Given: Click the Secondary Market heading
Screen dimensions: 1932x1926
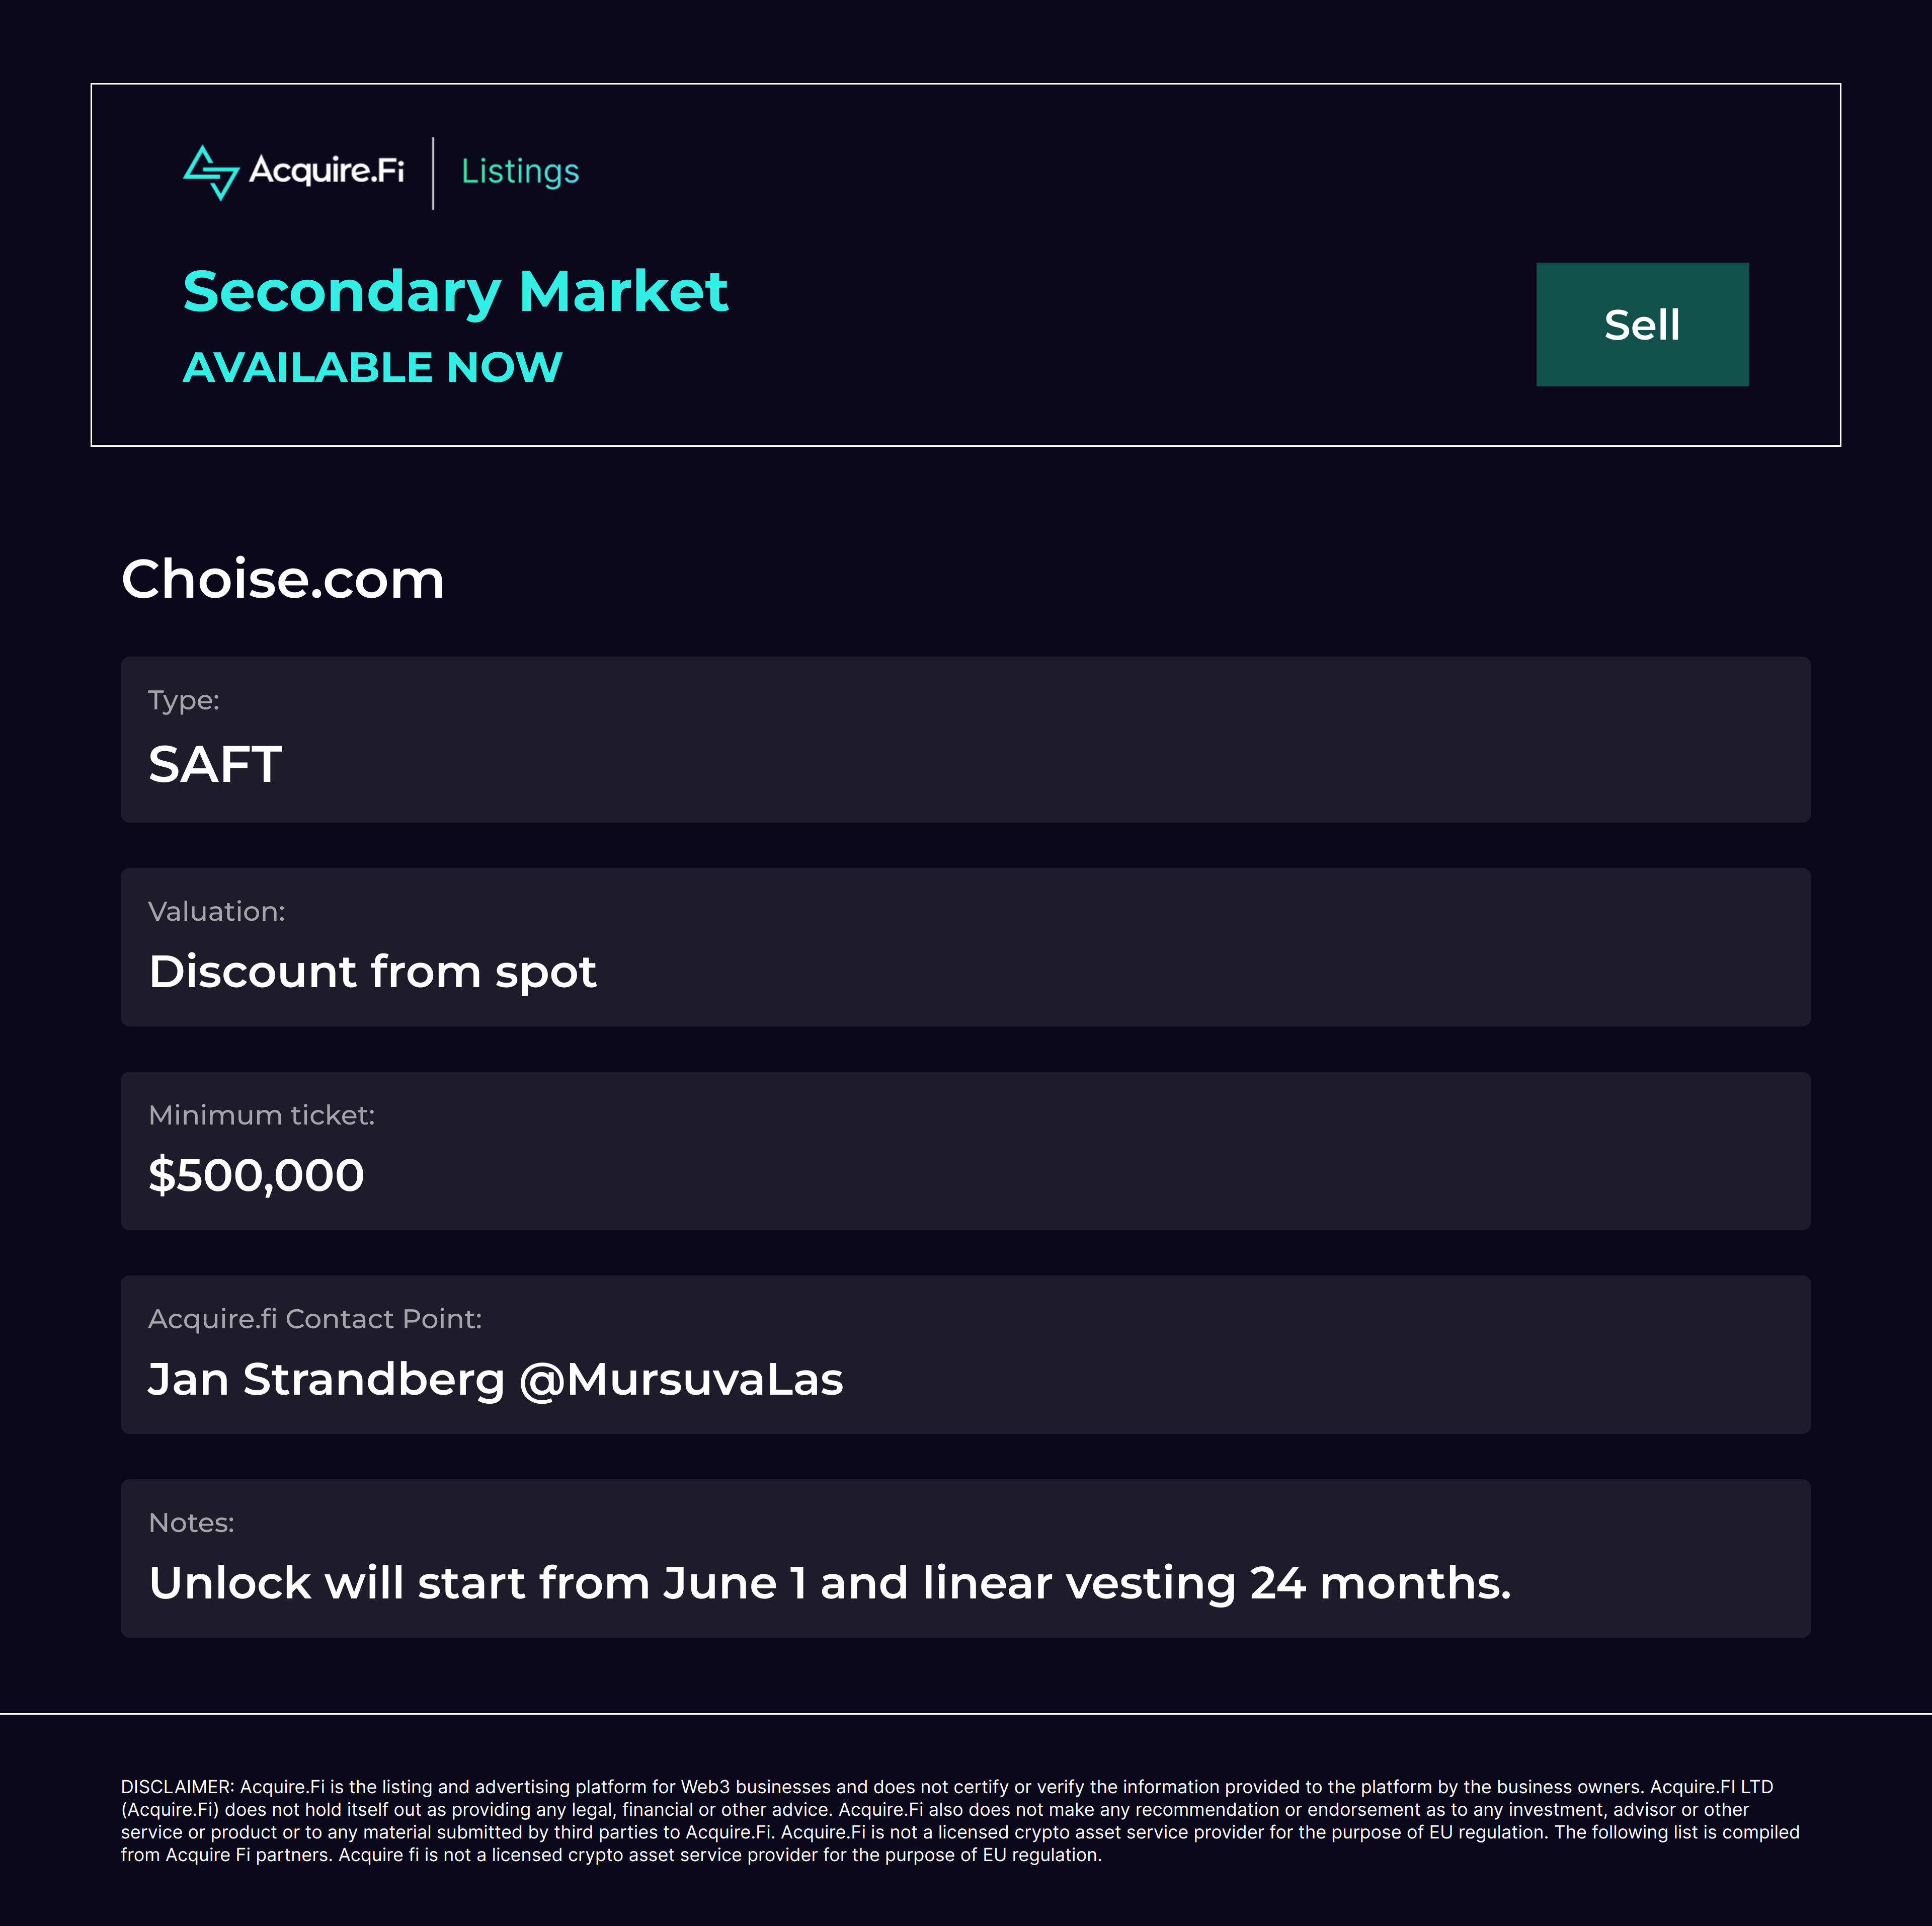Looking at the screenshot, I should (455, 292).
